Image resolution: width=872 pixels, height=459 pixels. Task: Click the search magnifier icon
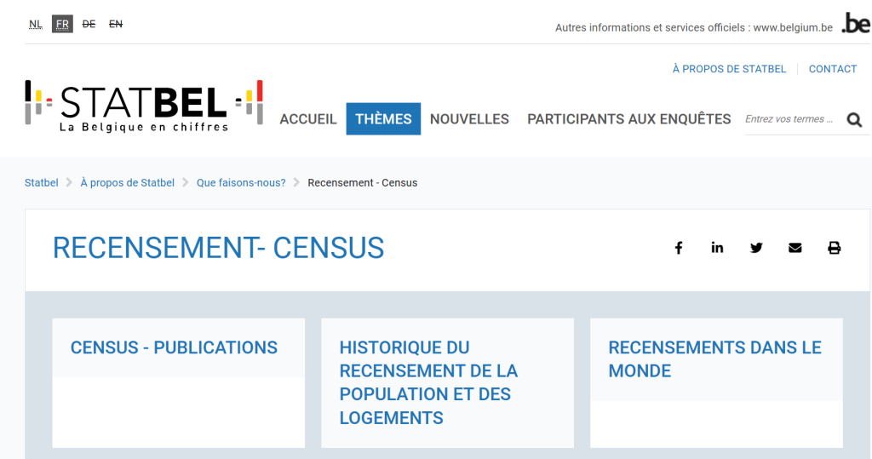pos(854,120)
